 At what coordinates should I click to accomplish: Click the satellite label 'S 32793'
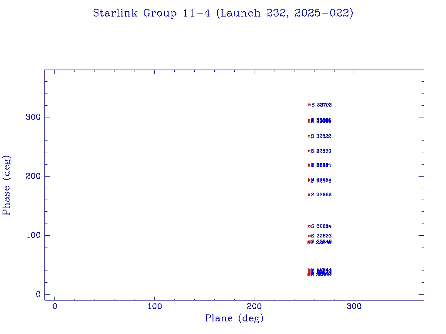pos(321,105)
